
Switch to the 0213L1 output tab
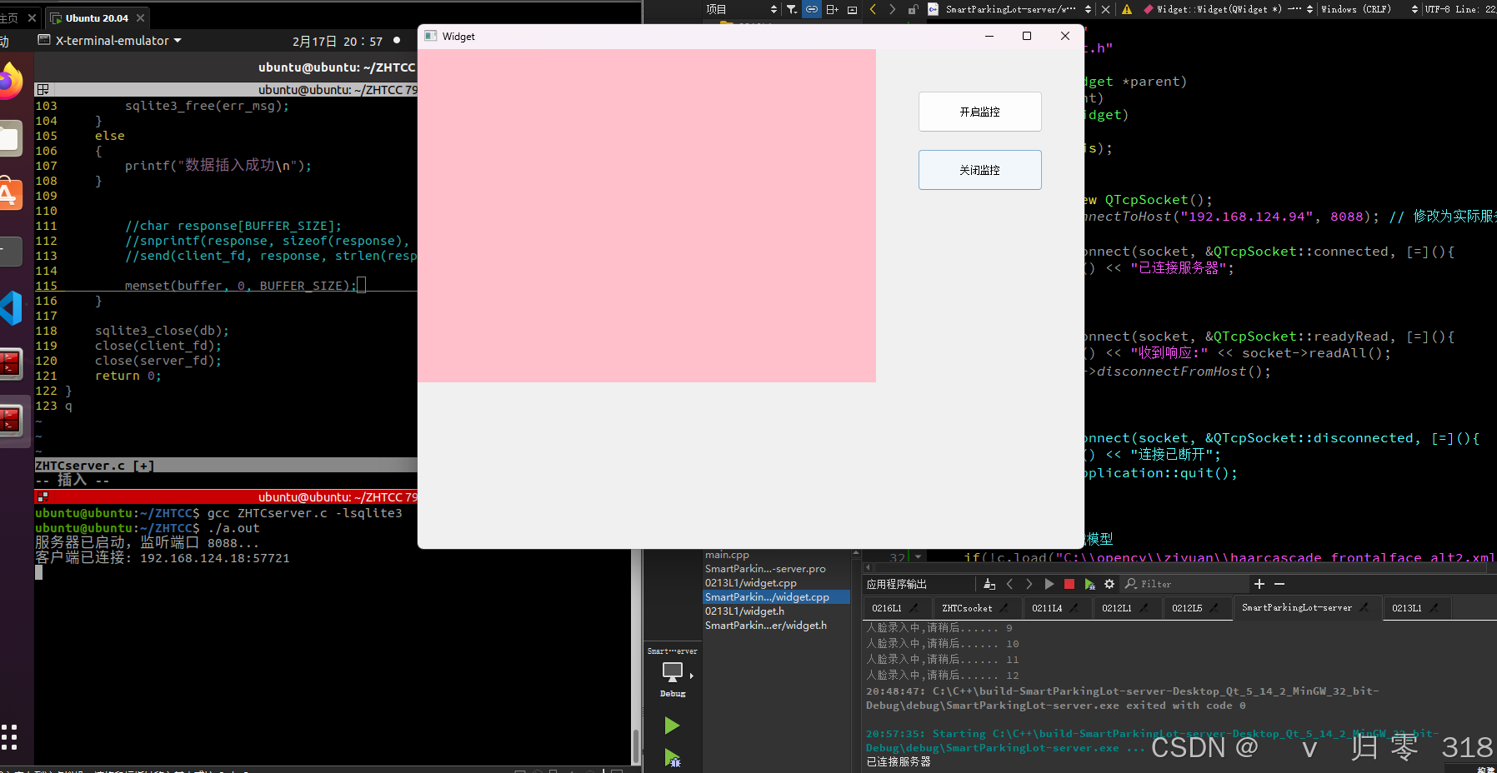pos(1415,608)
